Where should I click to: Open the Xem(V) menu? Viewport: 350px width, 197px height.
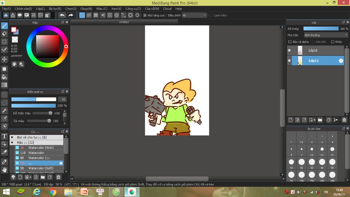116,9
